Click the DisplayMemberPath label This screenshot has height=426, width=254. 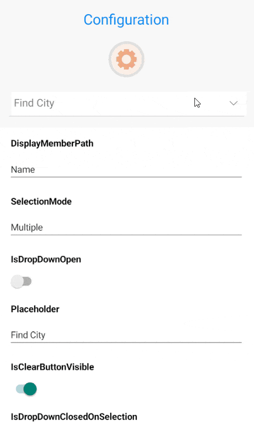tap(52, 143)
